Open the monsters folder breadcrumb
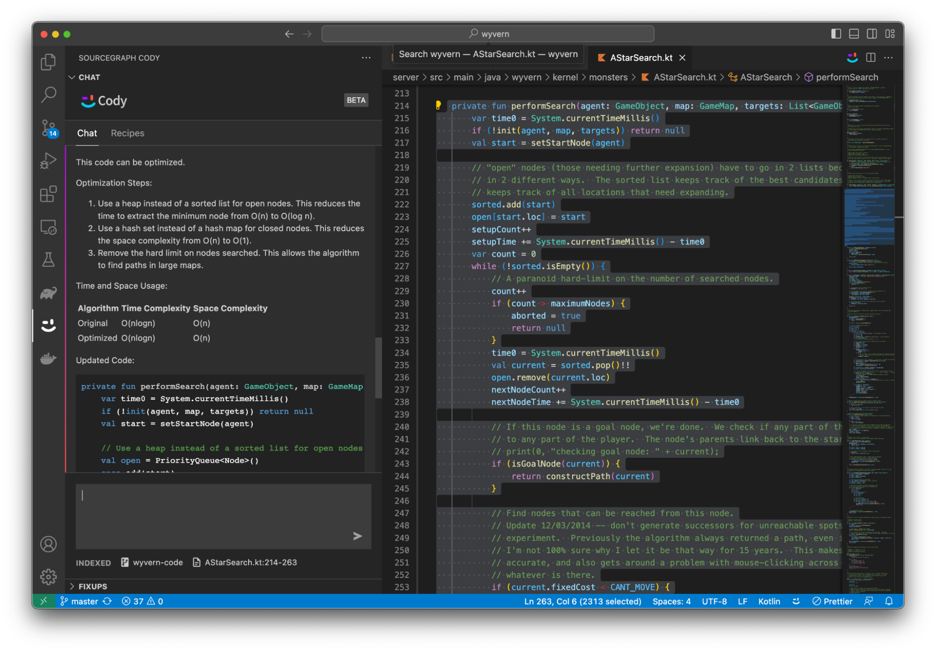Image resolution: width=936 pixels, height=651 pixels. (x=608, y=77)
